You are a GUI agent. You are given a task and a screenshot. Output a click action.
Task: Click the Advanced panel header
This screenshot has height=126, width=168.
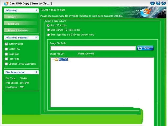21,10
